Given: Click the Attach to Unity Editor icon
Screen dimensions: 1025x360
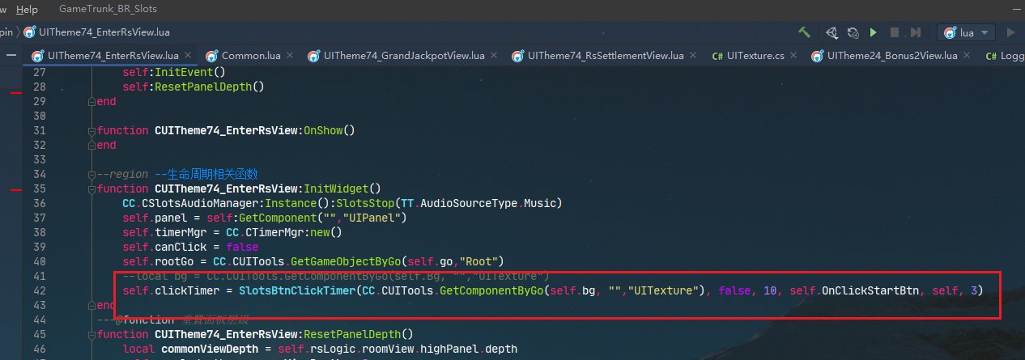Looking at the screenshot, I should click(x=831, y=32).
